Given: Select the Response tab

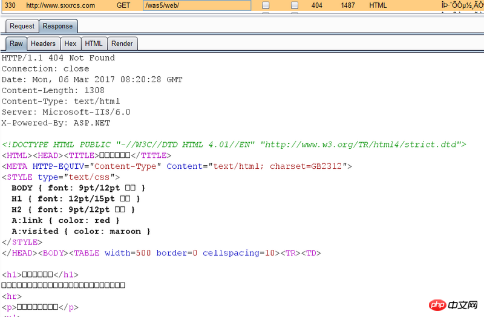Looking at the screenshot, I should coord(58,26).
